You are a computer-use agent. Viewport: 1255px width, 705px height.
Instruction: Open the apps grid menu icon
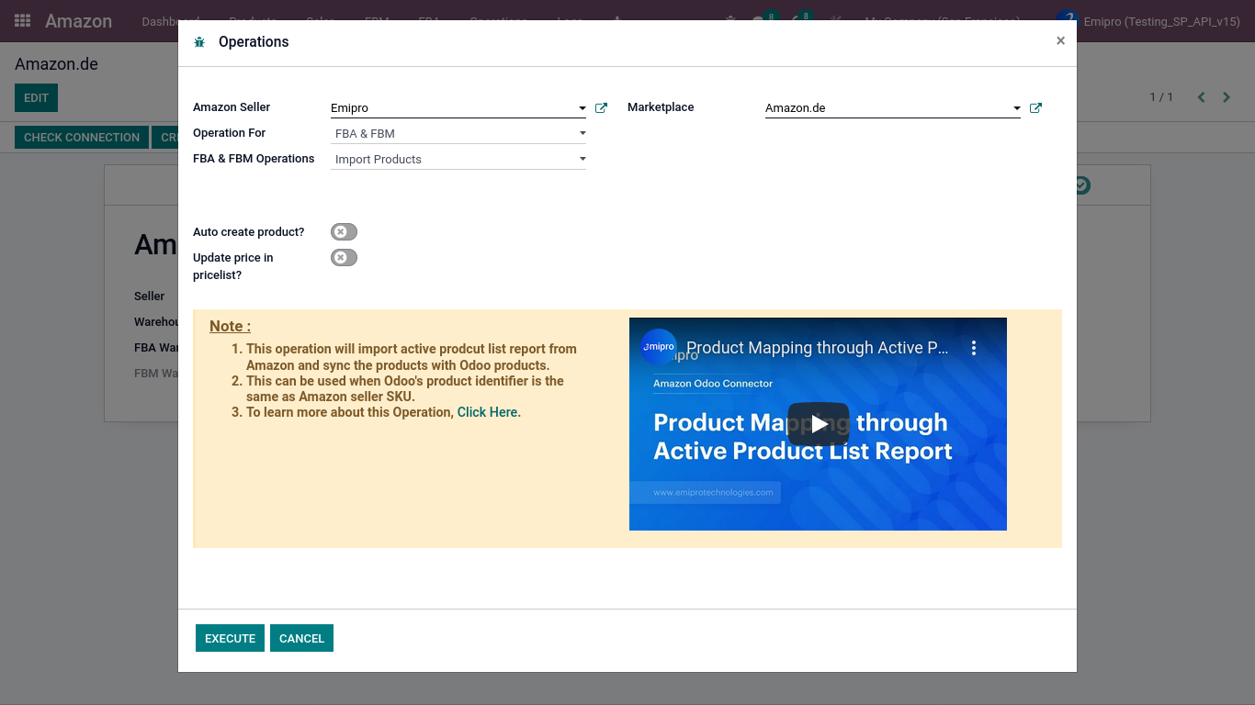coord(22,20)
